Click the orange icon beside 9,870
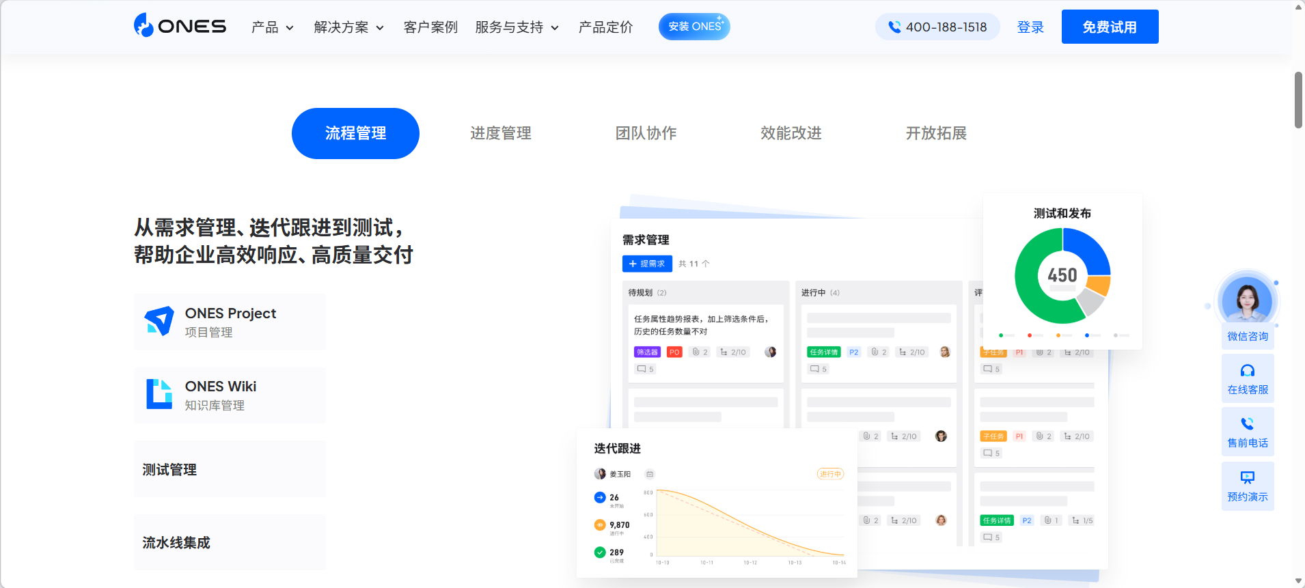This screenshot has height=588, width=1305. (600, 525)
